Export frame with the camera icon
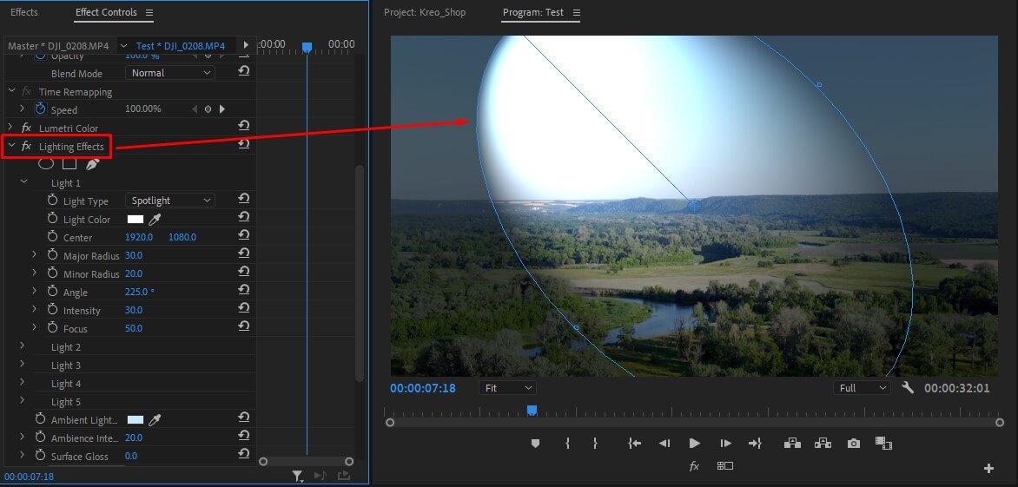Image resolution: width=1018 pixels, height=487 pixels. coord(854,444)
